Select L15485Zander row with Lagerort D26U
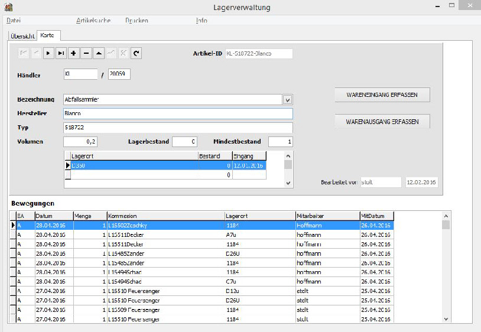This screenshot has width=481, height=332. coord(202,253)
